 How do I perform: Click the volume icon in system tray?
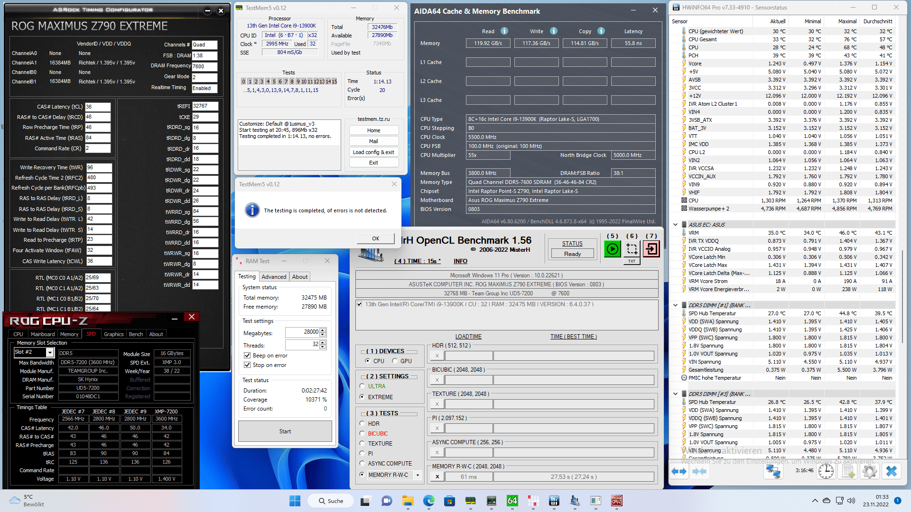(851, 501)
